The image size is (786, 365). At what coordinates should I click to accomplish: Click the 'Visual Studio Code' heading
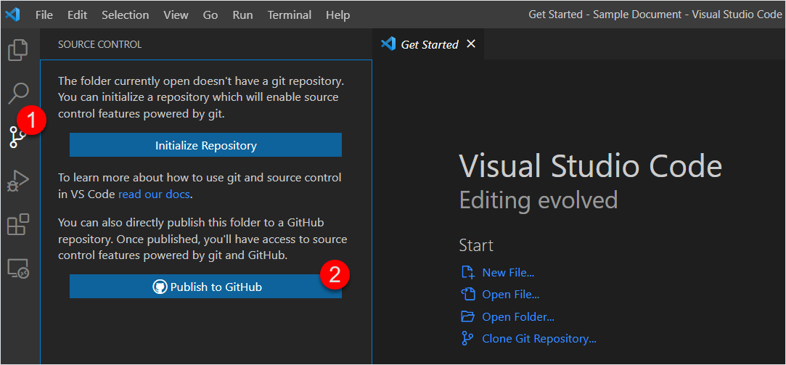coord(591,166)
